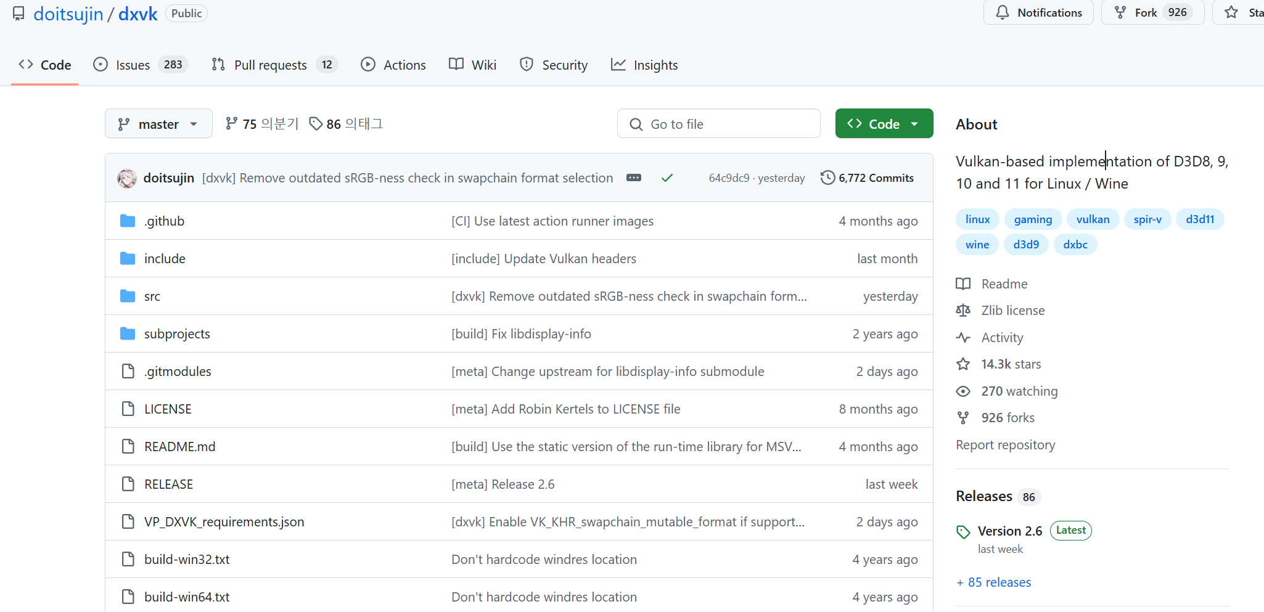Viewport: 1264px width, 612px height.
Task: Open the .gitmodules file
Action: [x=178, y=372]
